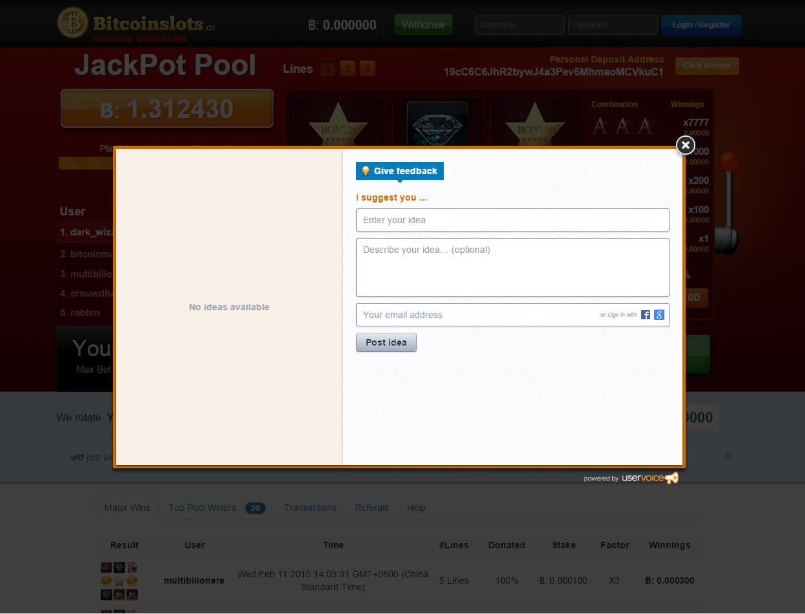
Task: Sign in with Google icon
Action: pos(659,315)
